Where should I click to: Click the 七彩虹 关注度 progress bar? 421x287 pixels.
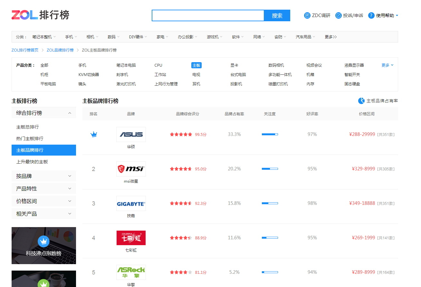270,238
